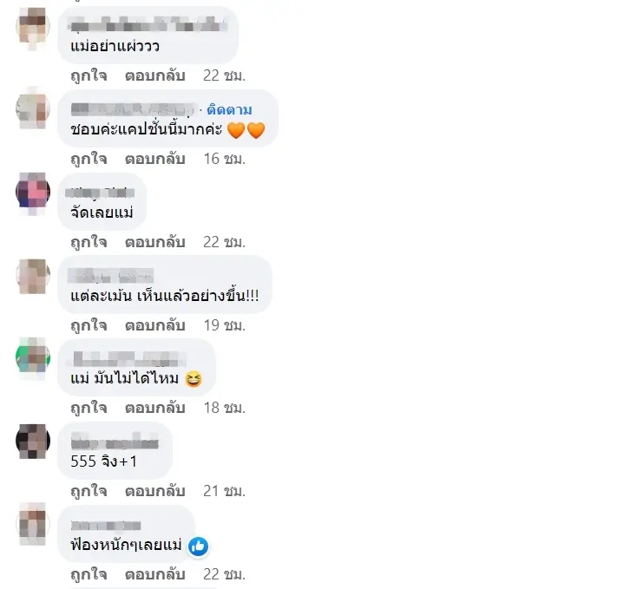This screenshot has width=637, height=589.
Task: Open avatar beside 'แม่อย่าแผ่ววว' comment
Action: [33, 25]
